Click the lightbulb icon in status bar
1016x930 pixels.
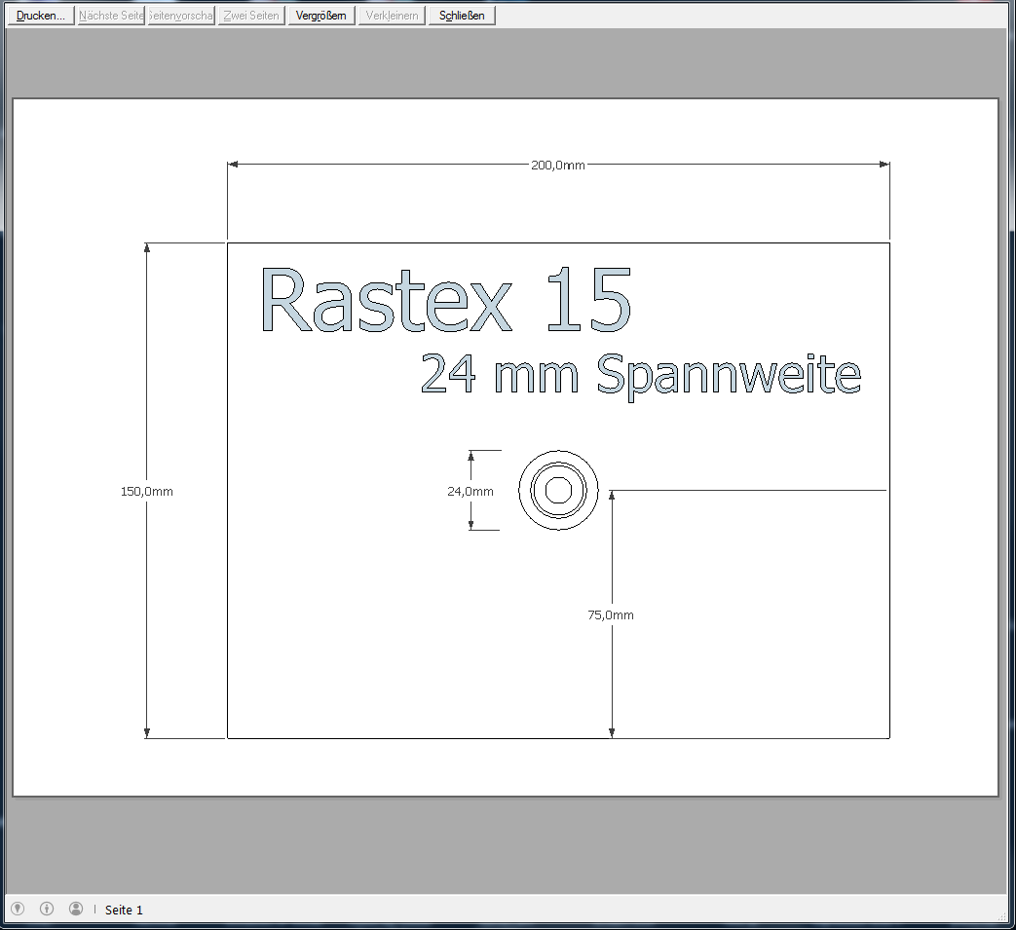pos(17,909)
